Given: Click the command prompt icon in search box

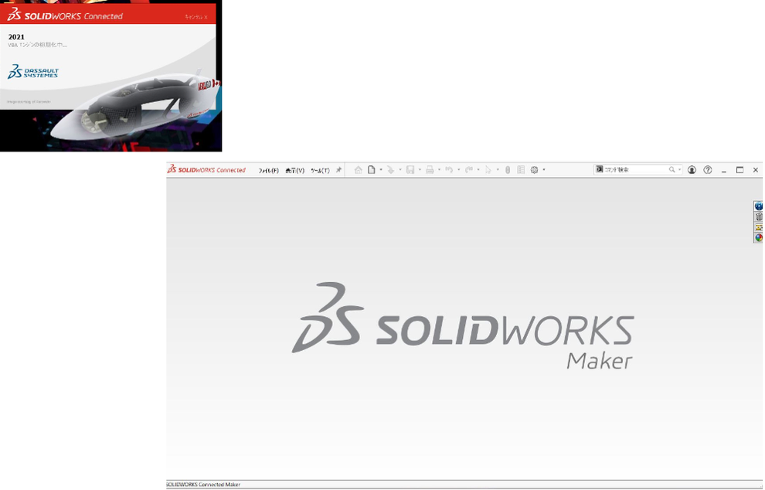Looking at the screenshot, I should click(599, 169).
